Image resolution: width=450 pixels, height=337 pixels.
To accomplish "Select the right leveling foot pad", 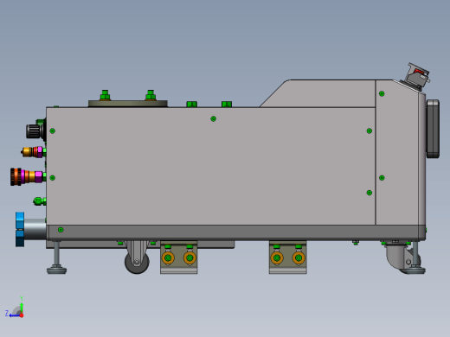I will [x=415, y=270].
